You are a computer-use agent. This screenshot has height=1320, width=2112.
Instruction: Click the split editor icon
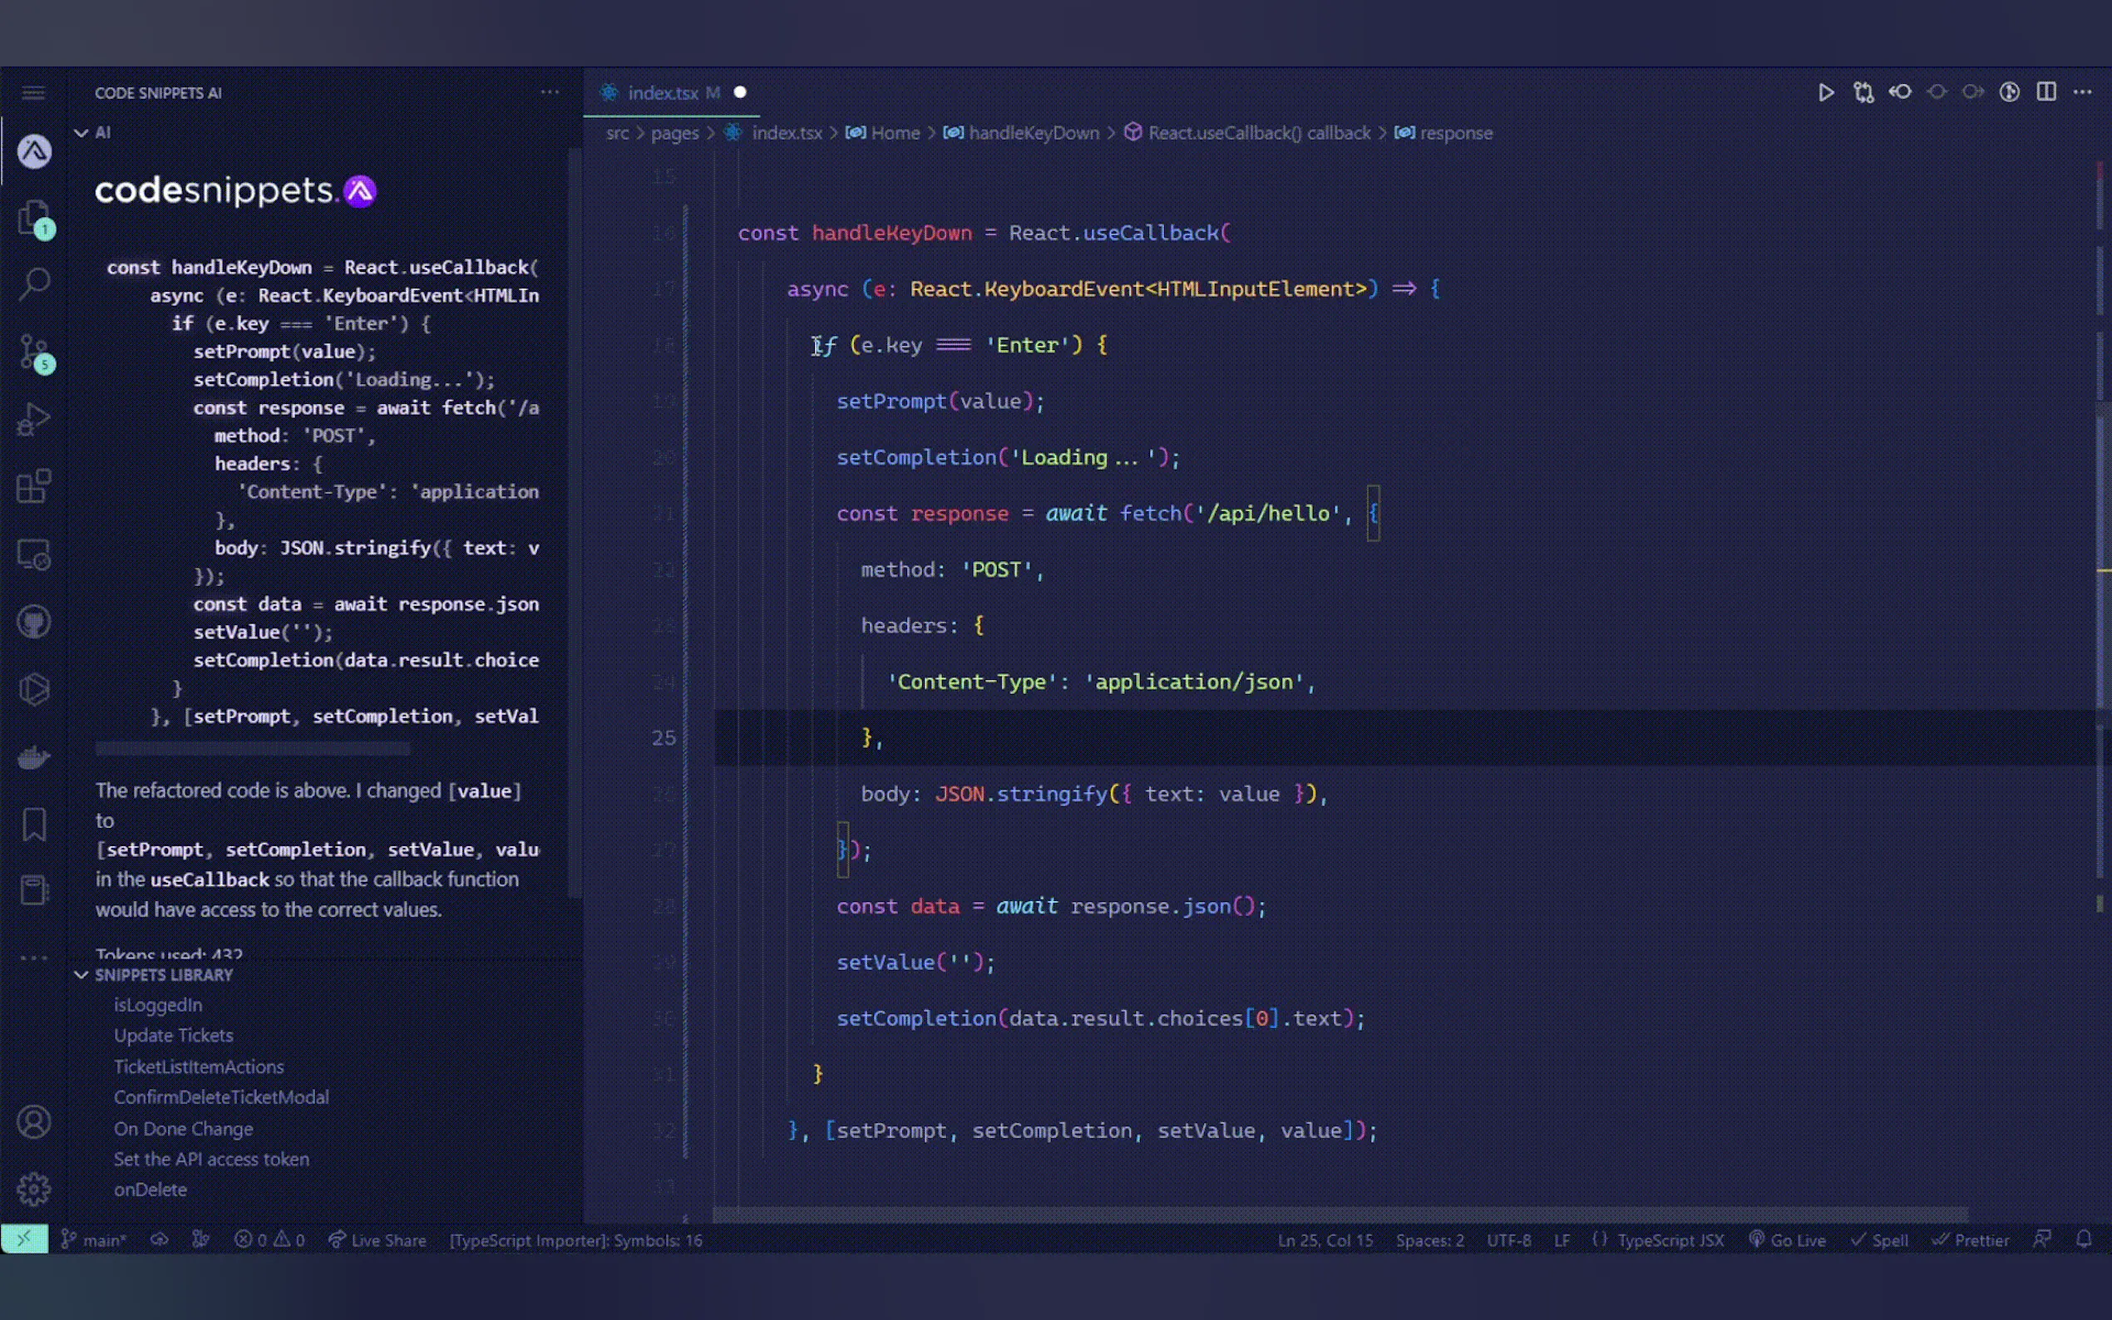pos(2045,91)
